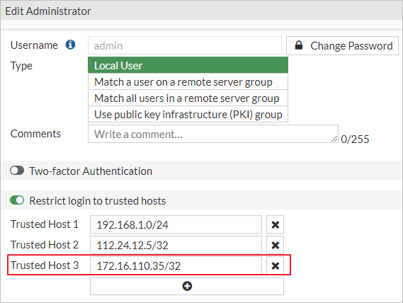Click the Type label

tap(21, 66)
